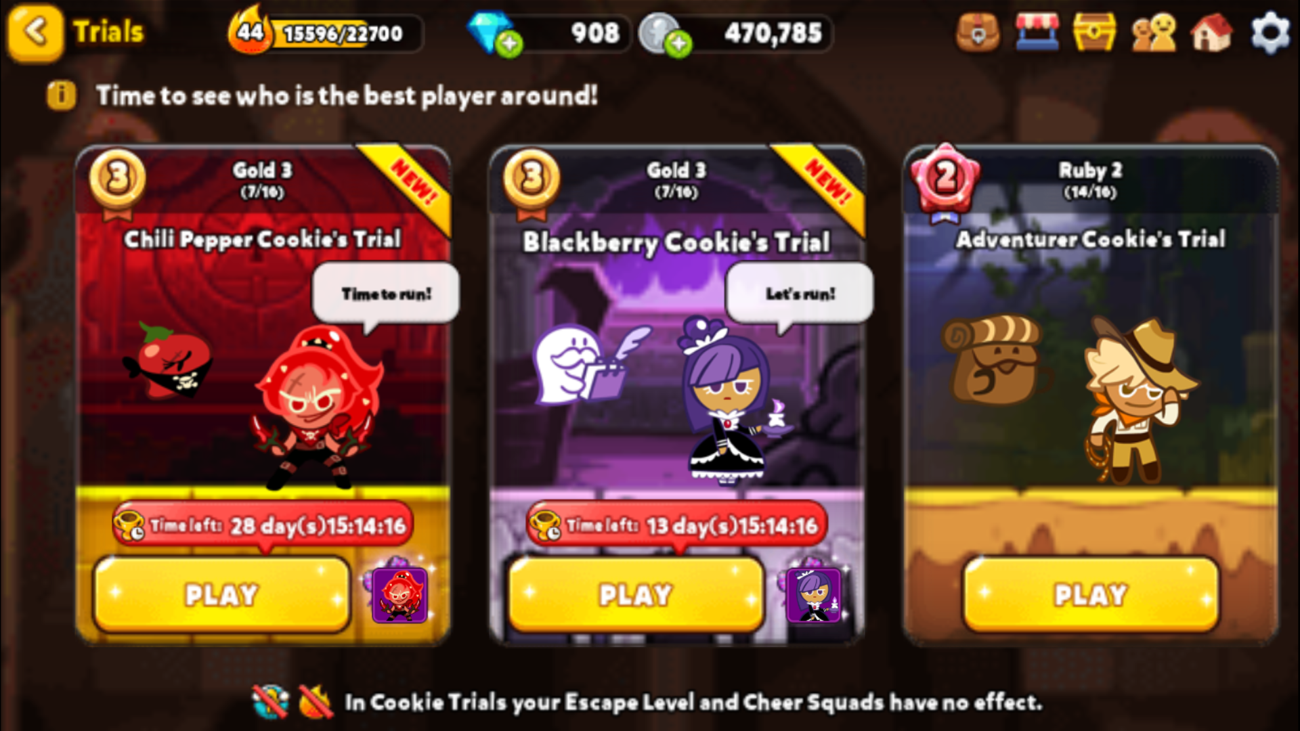Screen dimensions: 1300x731
Task: Select the level 44 experience bar
Action: [x=326, y=32]
